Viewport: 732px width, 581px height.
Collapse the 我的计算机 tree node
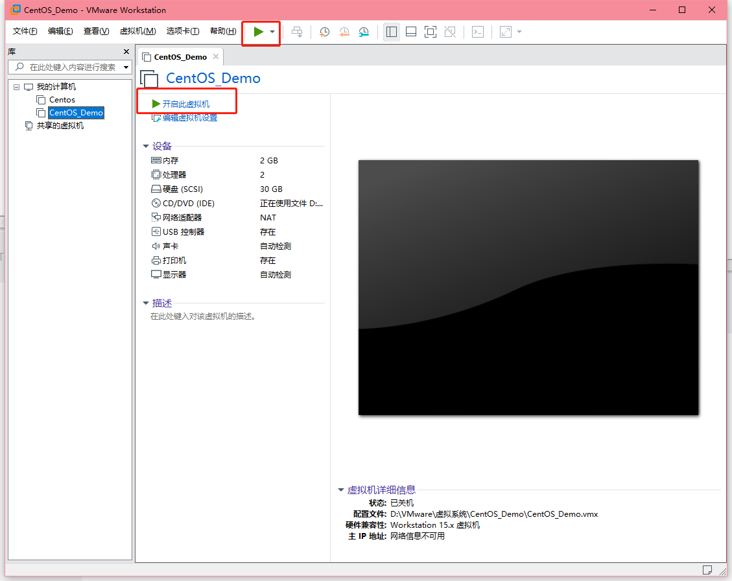16,87
